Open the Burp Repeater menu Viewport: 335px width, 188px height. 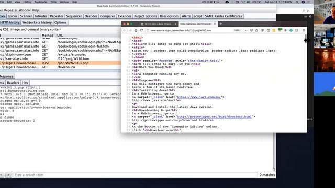tap(10, 10)
